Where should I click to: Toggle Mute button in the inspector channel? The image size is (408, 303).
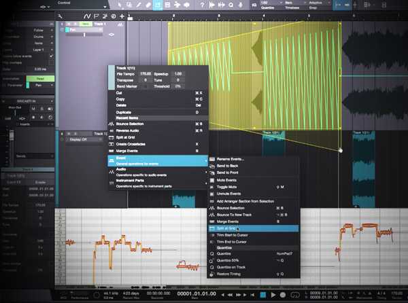coord(33,109)
